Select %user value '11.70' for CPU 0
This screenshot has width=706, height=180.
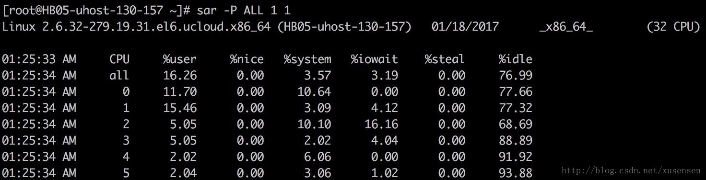pos(180,92)
